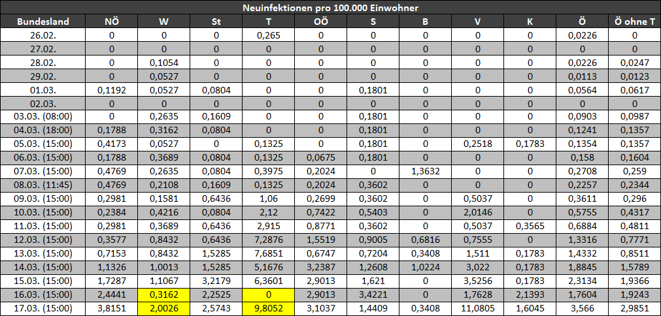Click the title Neuinfektionen pro 100.000 Einwohner

[331, 8]
